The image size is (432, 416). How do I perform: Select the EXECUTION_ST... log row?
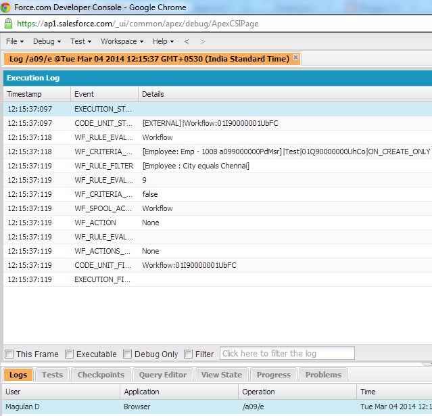(x=218, y=109)
